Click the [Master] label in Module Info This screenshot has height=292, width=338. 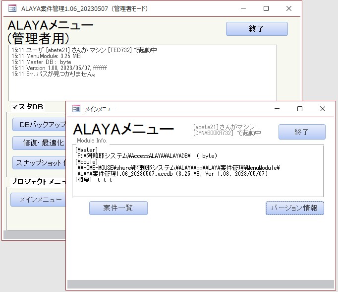click(x=86, y=150)
